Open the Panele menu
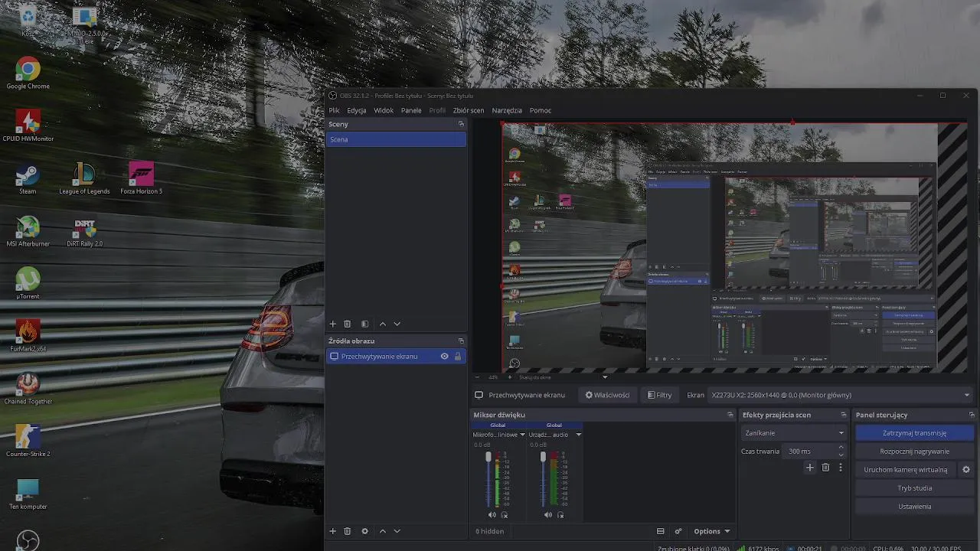The height and width of the screenshot is (551, 980). point(411,110)
